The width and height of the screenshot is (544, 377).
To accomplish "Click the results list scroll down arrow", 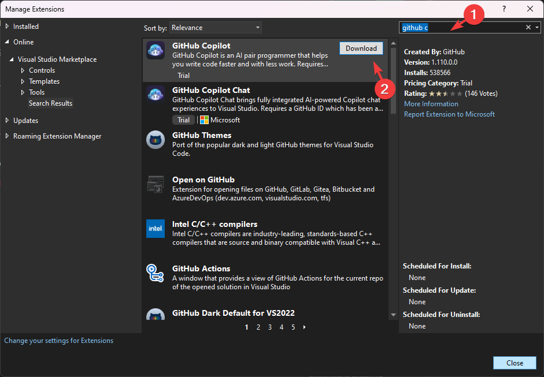I will (x=393, y=315).
